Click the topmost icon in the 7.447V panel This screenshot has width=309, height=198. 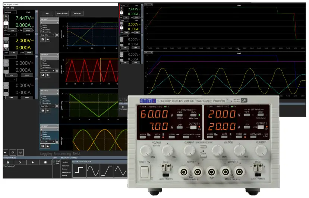(x=6, y=16)
